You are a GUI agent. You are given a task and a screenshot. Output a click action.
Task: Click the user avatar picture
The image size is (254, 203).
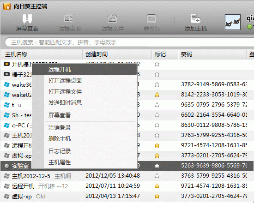pos(233,22)
